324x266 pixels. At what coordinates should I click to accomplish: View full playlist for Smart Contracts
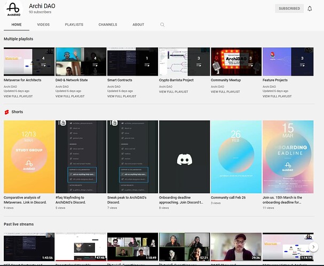122,96
